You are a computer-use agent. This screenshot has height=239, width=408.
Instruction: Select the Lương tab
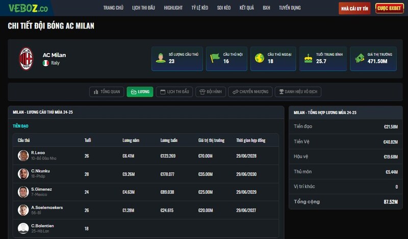140,92
